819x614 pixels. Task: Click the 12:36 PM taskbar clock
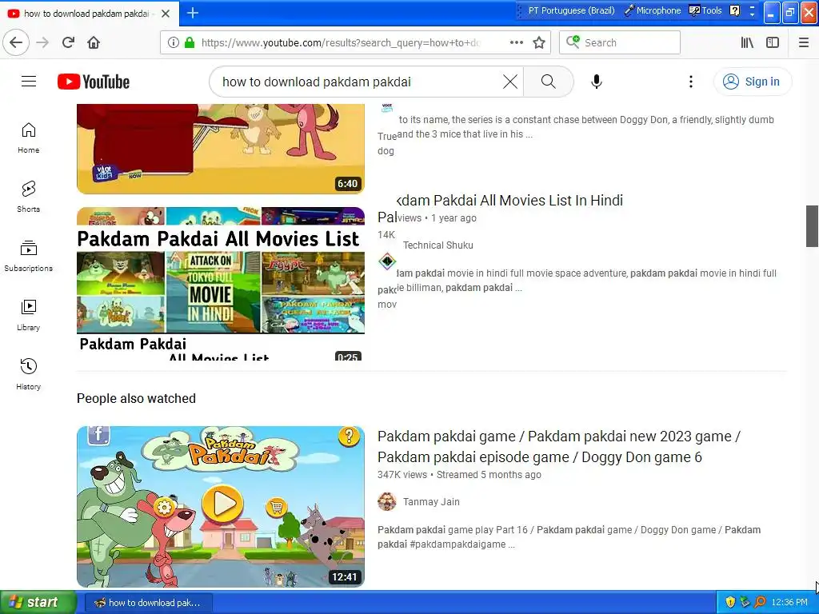[789, 603]
